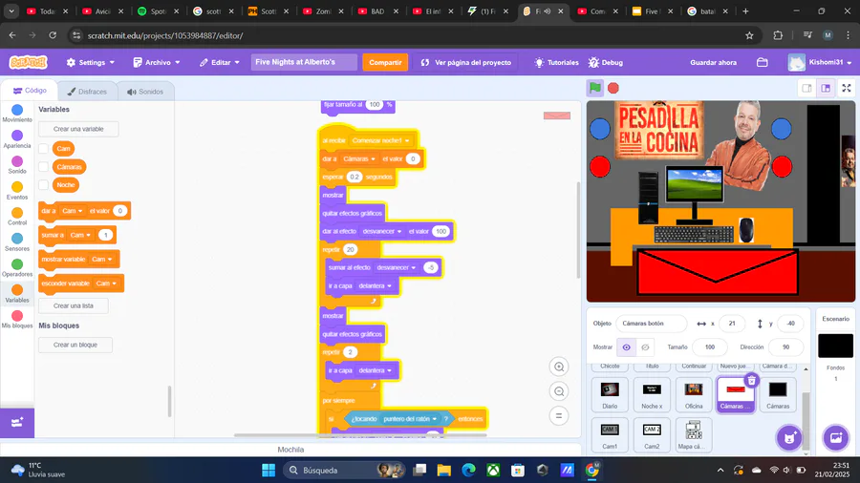The width and height of the screenshot is (860, 483).
Task: Tick the Cámaras variable checkbox
Action: pos(43,167)
